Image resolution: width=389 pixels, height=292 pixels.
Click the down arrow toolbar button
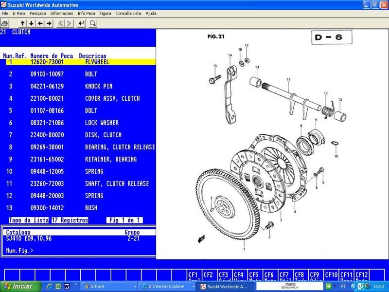(x=31, y=23)
